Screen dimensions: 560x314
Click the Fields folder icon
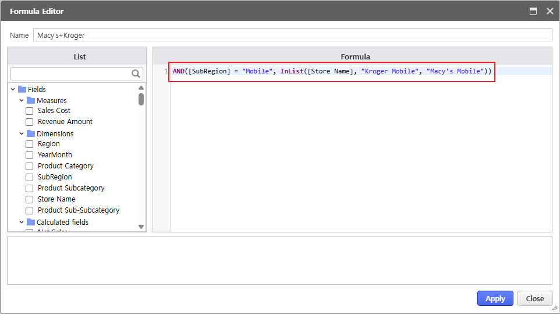coord(22,89)
